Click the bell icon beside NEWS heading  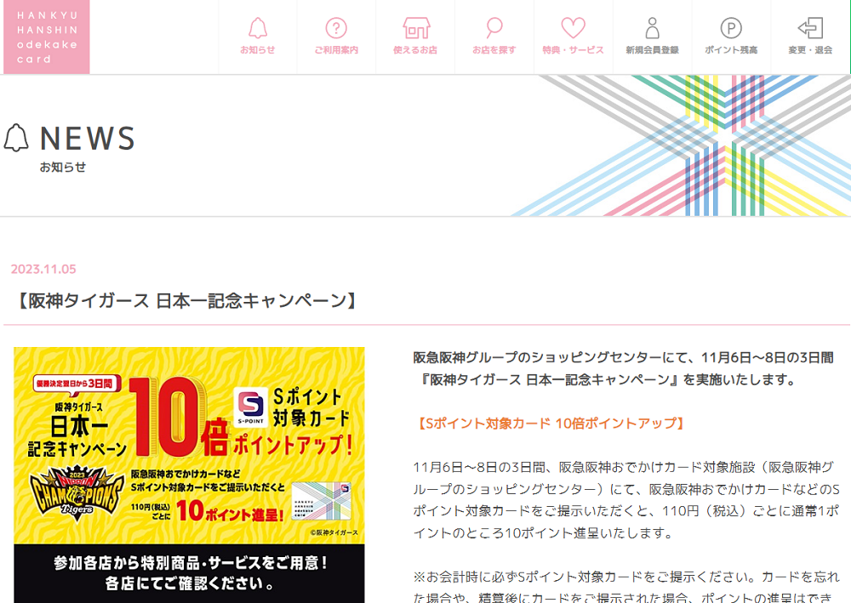pos(16,138)
